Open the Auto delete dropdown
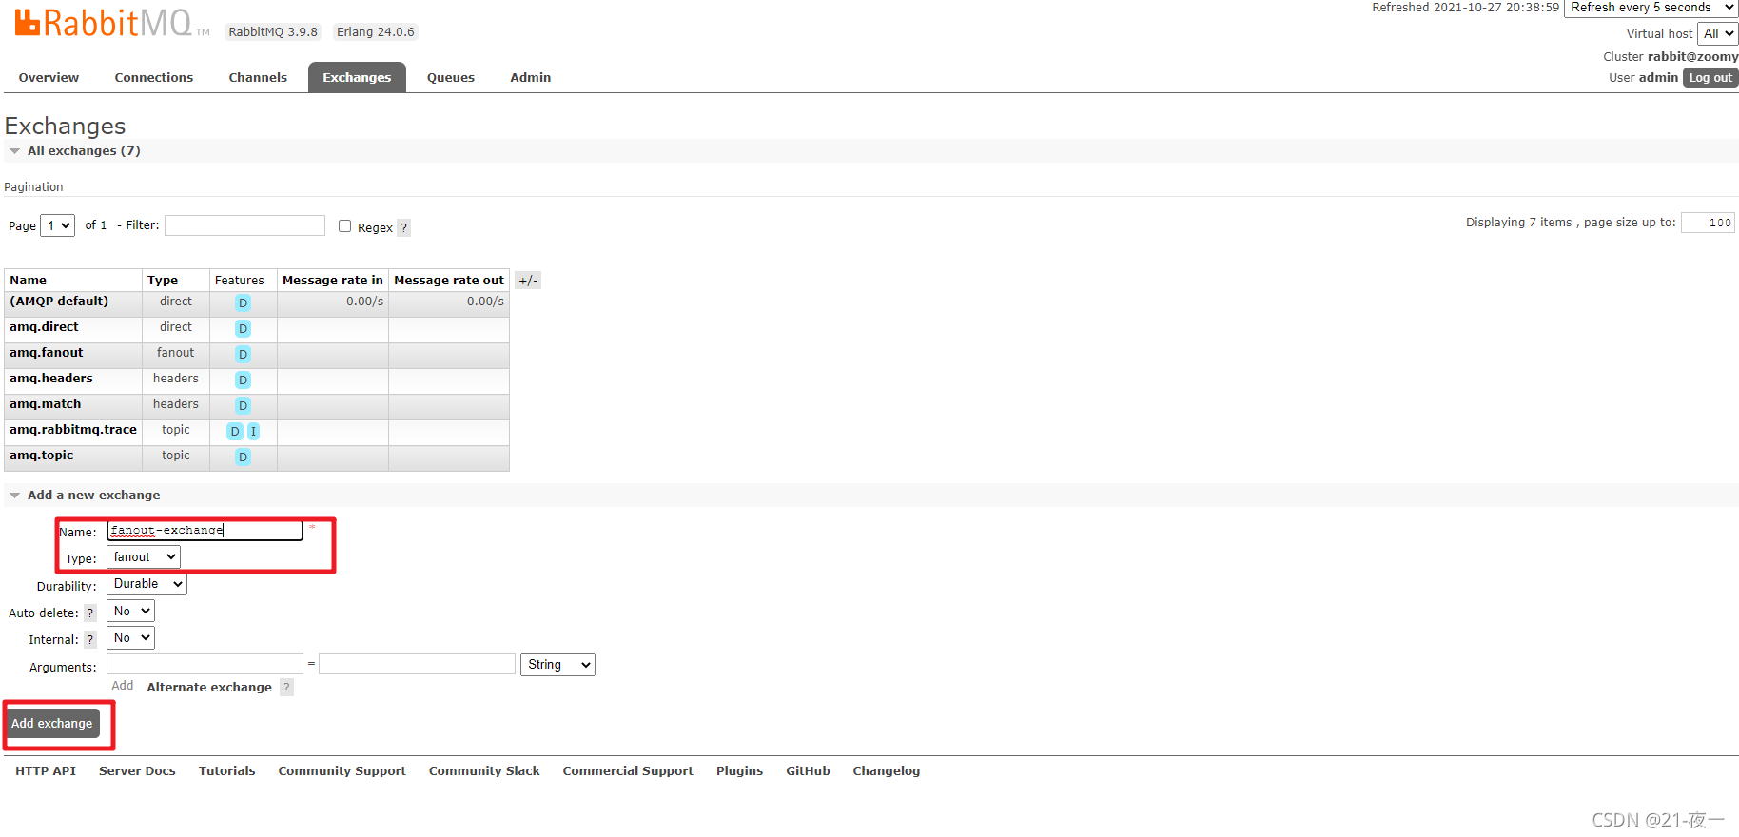 tap(130, 612)
